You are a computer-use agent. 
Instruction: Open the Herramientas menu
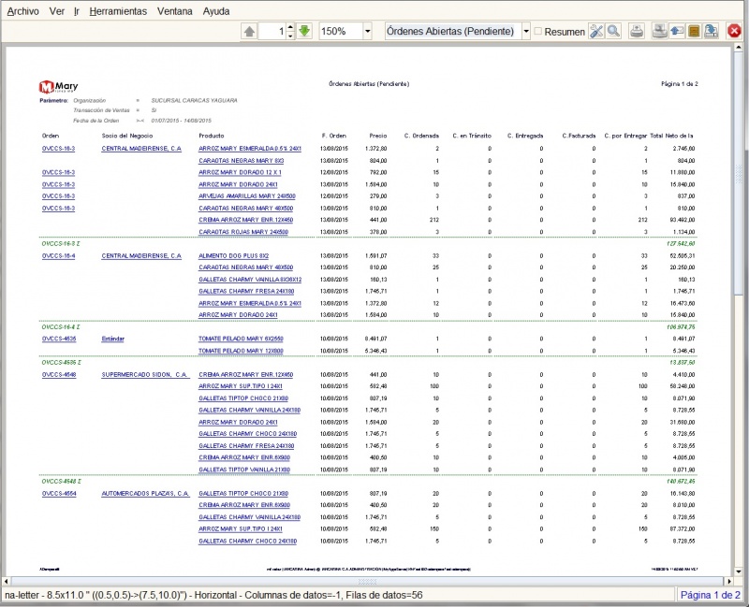(118, 11)
